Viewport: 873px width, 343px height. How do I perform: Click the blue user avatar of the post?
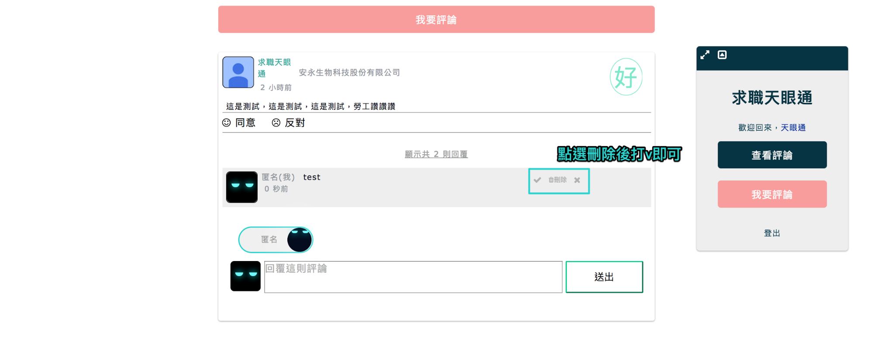click(238, 72)
